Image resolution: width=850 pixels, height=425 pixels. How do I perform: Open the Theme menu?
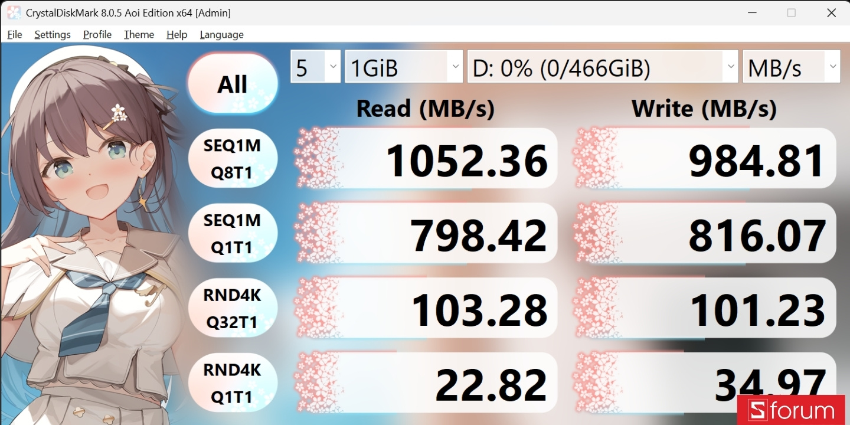click(139, 34)
